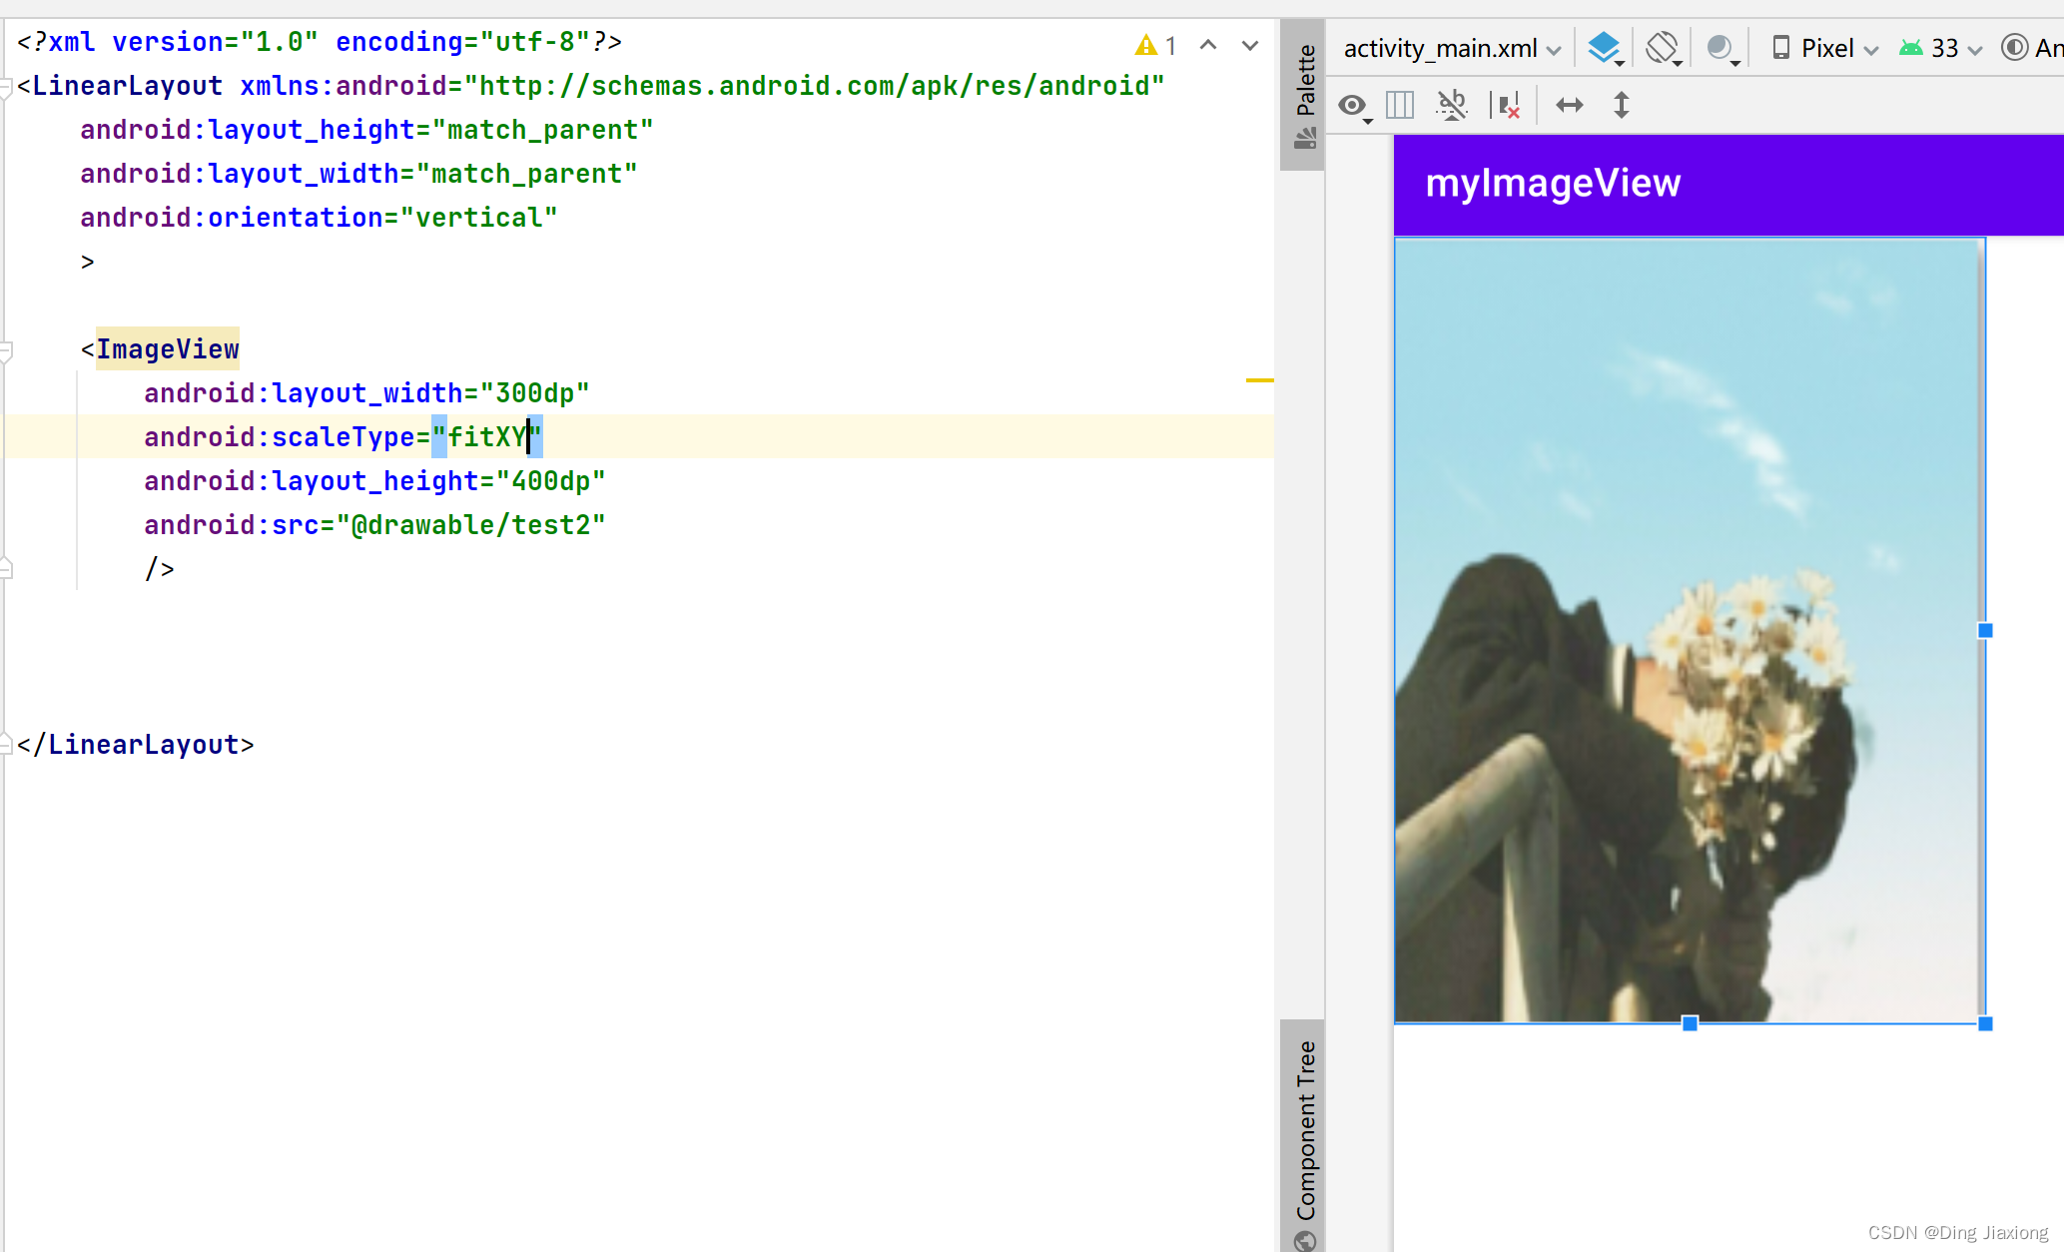Screen dimensions: 2064x1252
Task: Open the API level 33 dropdown
Action: pos(1941,48)
